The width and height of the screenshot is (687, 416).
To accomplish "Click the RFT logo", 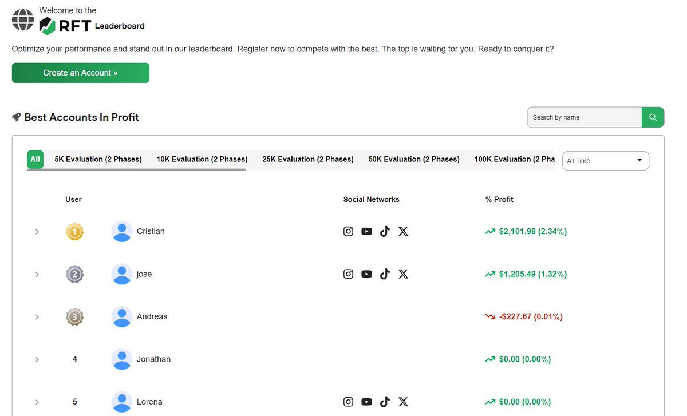I will 65,26.
